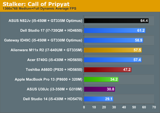
Task: Select the gold Alienware M11x R2 bar
Action: pos(113,50)
